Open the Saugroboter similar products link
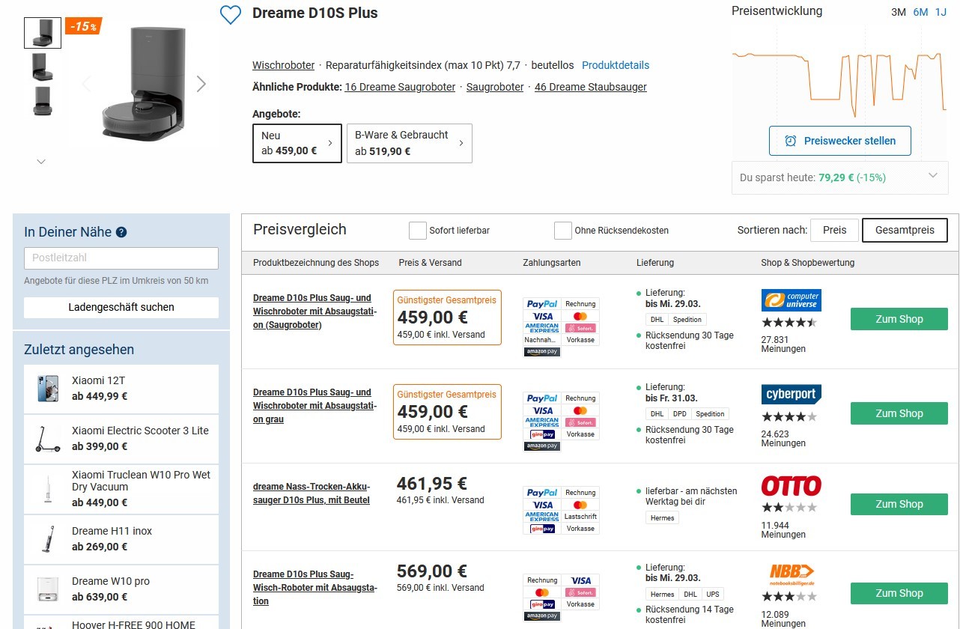The image size is (960, 629). pos(495,87)
